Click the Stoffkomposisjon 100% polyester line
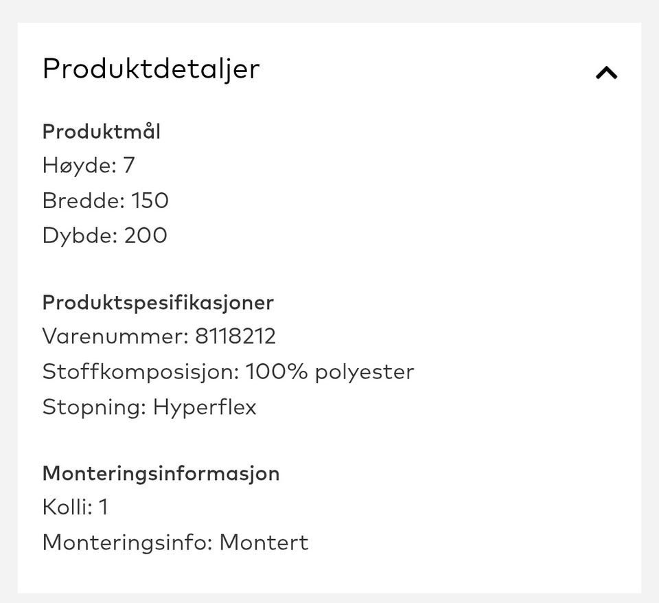The height and width of the screenshot is (603, 659). 228,372
